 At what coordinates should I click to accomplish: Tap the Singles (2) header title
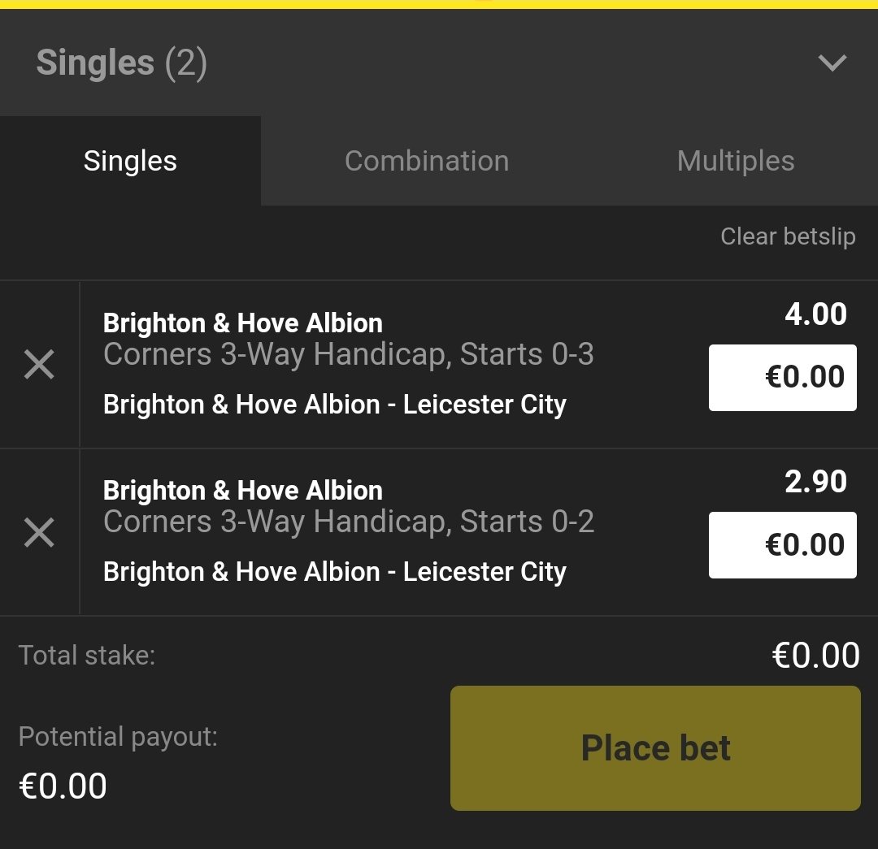(x=122, y=63)
